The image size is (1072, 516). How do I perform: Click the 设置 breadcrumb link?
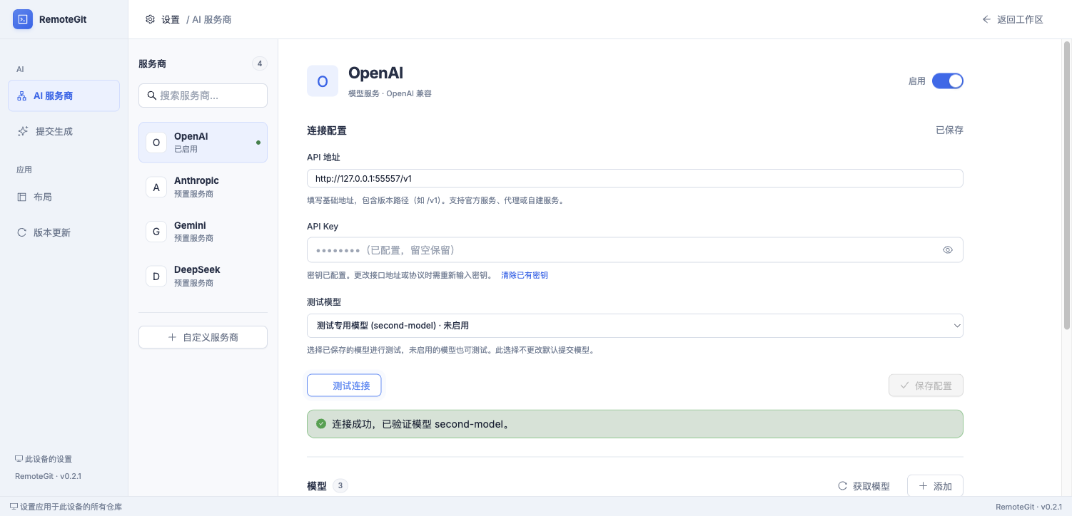(x=171, y=19)
